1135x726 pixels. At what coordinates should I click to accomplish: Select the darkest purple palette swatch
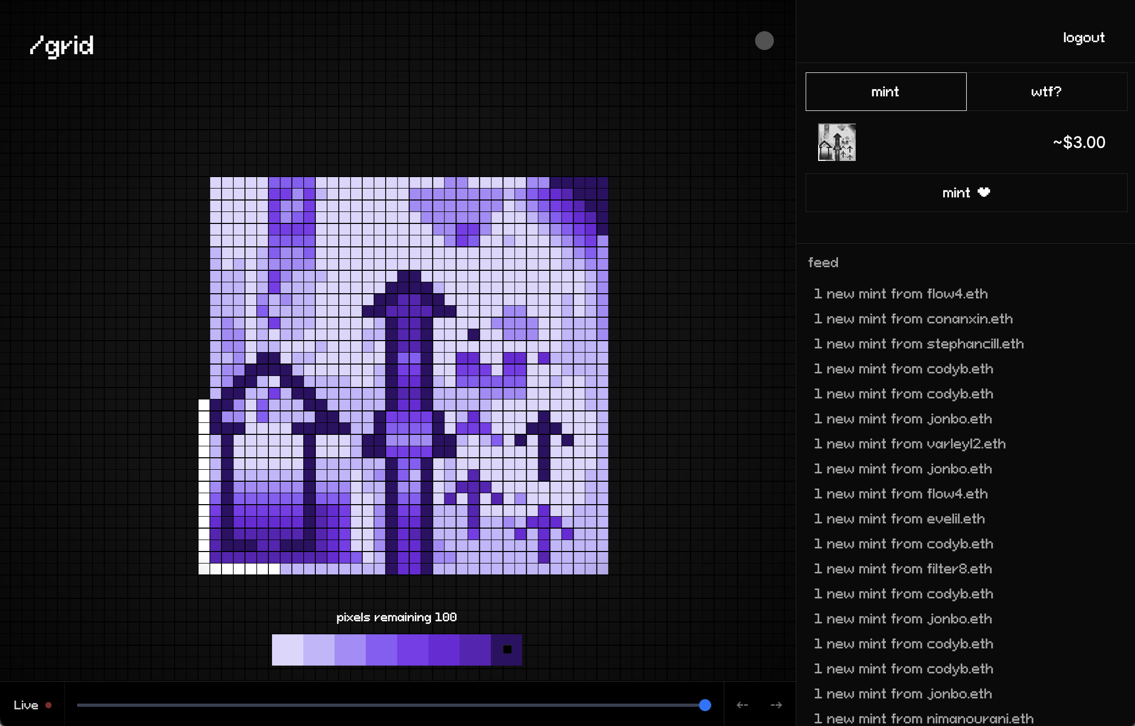pos(507,649)
